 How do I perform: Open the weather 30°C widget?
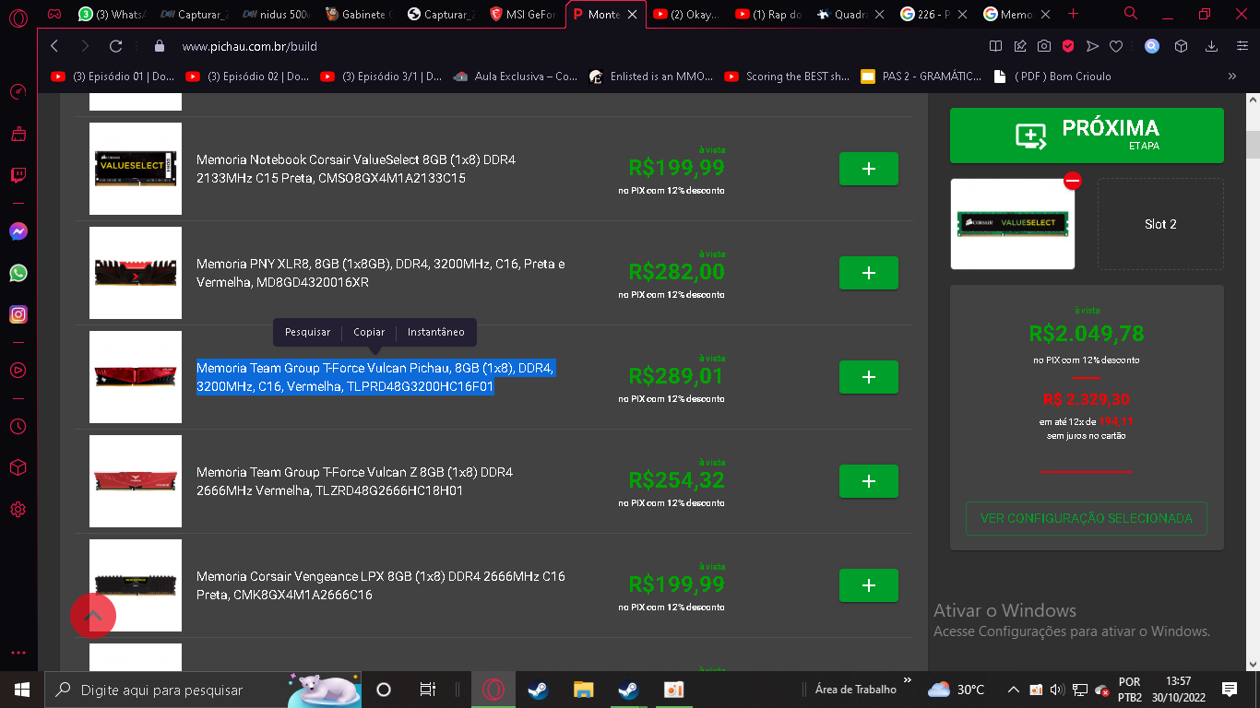coord(957,690)
